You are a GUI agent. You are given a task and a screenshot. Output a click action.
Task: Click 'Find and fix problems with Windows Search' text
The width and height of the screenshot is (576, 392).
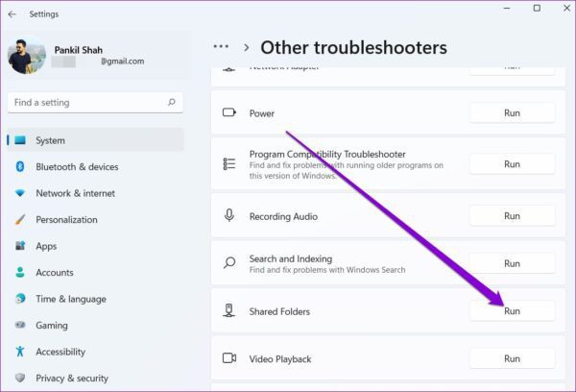coord(327,270)
